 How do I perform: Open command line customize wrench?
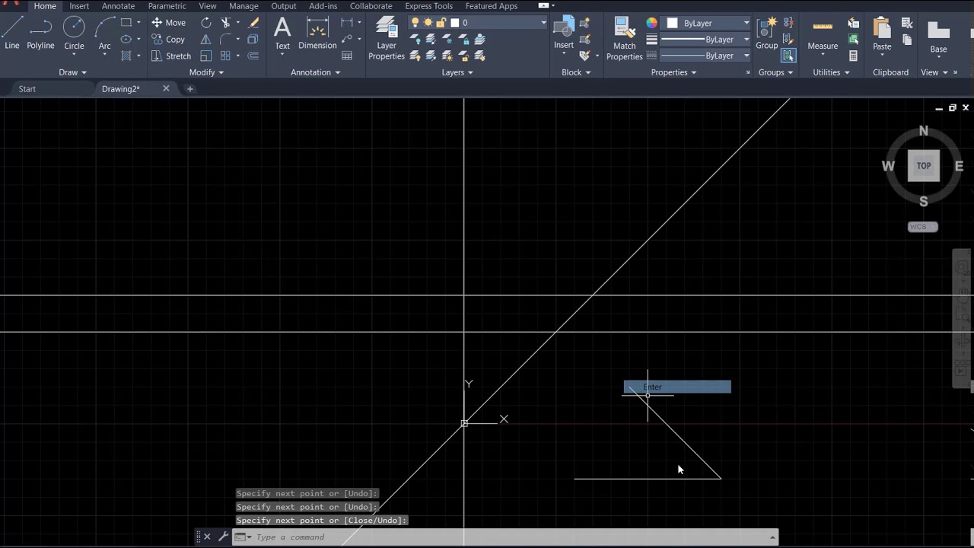223,537
